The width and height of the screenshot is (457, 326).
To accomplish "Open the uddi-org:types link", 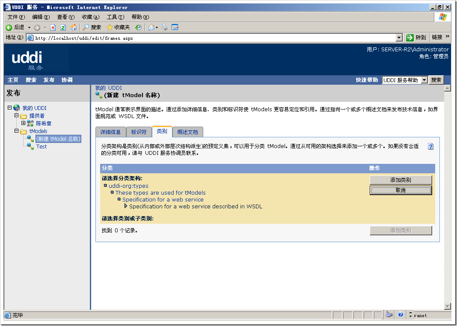I will (128, 186).
